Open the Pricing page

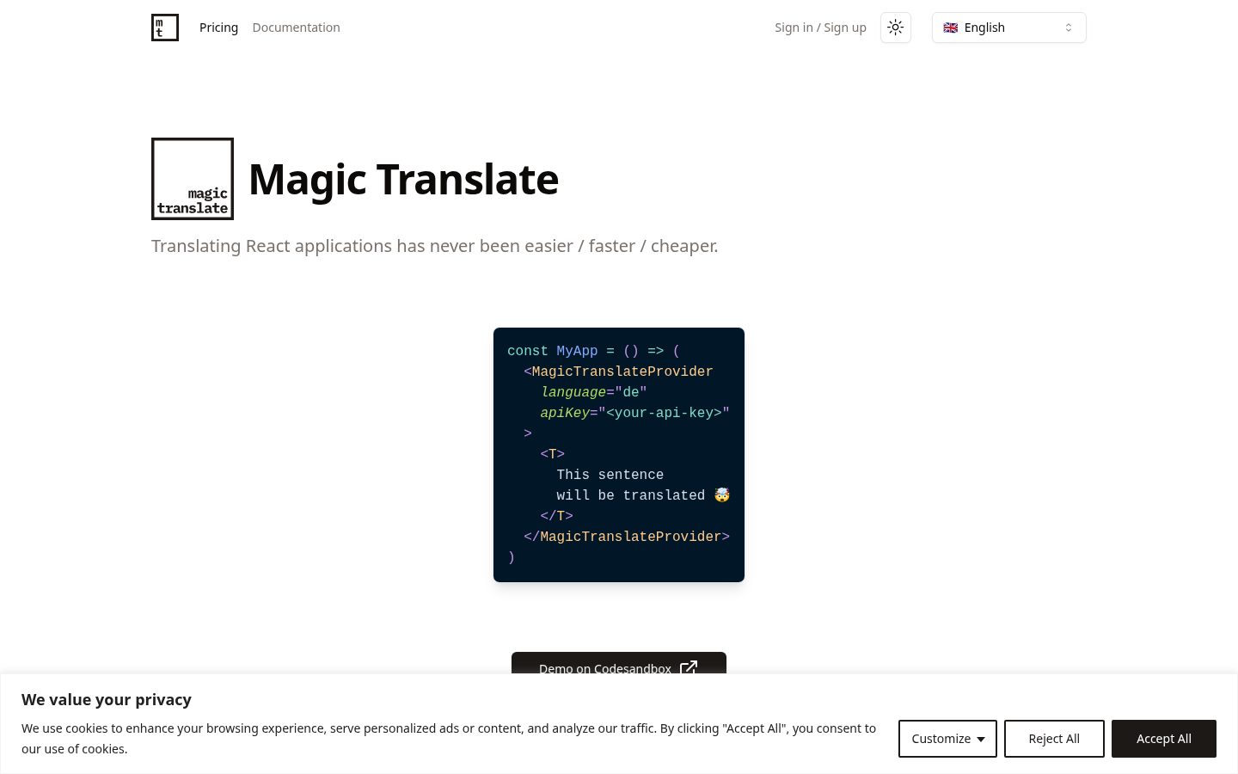[218, 28]
